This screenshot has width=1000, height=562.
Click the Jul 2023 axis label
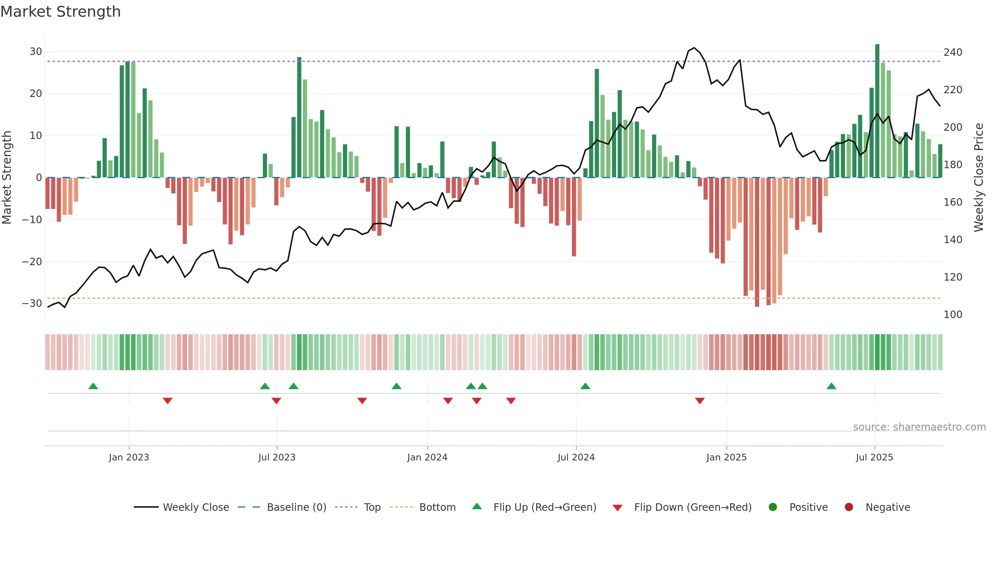[277, 457]
